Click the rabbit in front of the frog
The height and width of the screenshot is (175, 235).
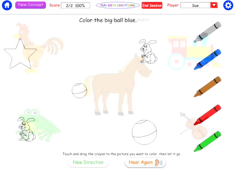click(x=27, y=129)
